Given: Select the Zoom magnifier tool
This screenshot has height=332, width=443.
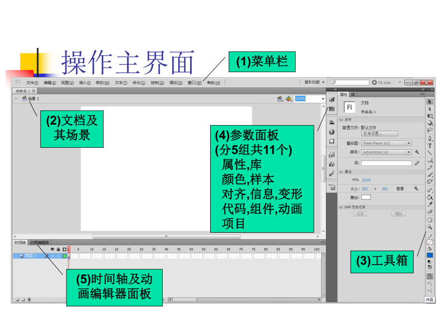Looking at the screenshot, I should pos(430,226).
